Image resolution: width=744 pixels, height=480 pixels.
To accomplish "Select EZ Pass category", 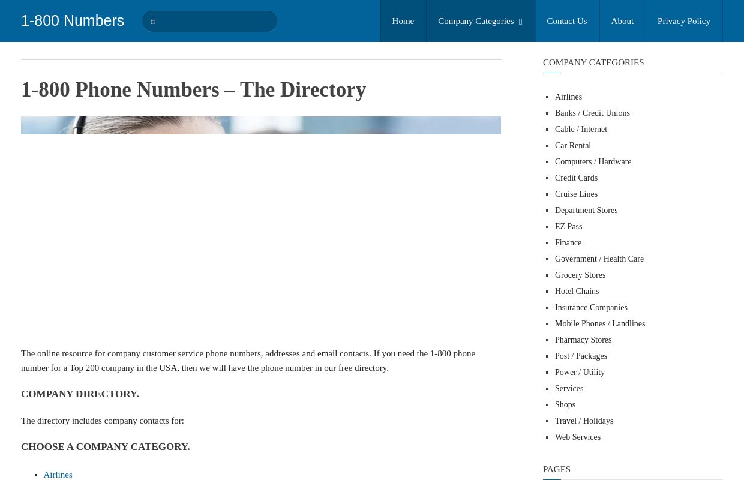I will click(568, 227).
